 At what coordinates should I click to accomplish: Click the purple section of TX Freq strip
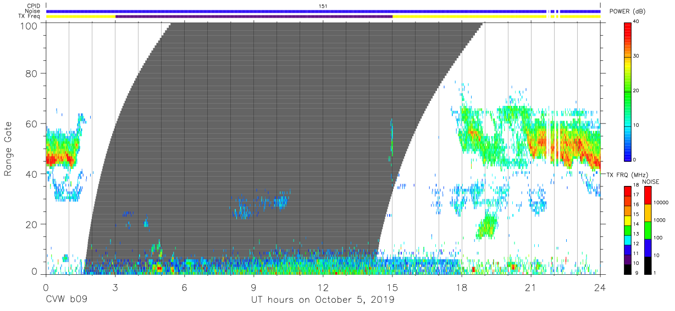(254, 16)
